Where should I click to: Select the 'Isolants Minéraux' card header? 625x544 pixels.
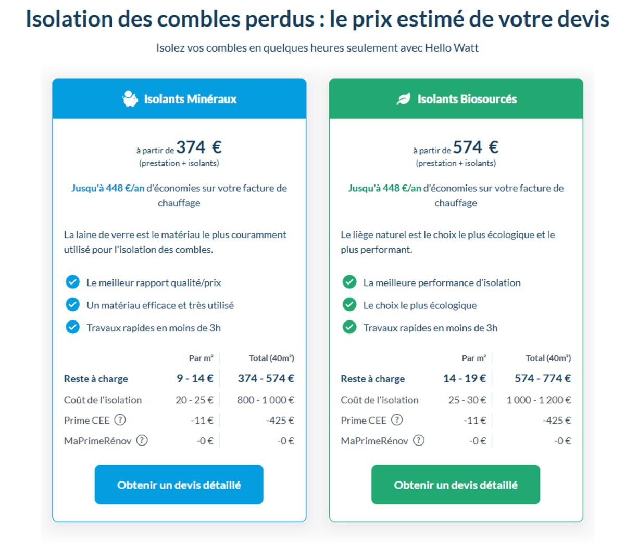[179, 98]
